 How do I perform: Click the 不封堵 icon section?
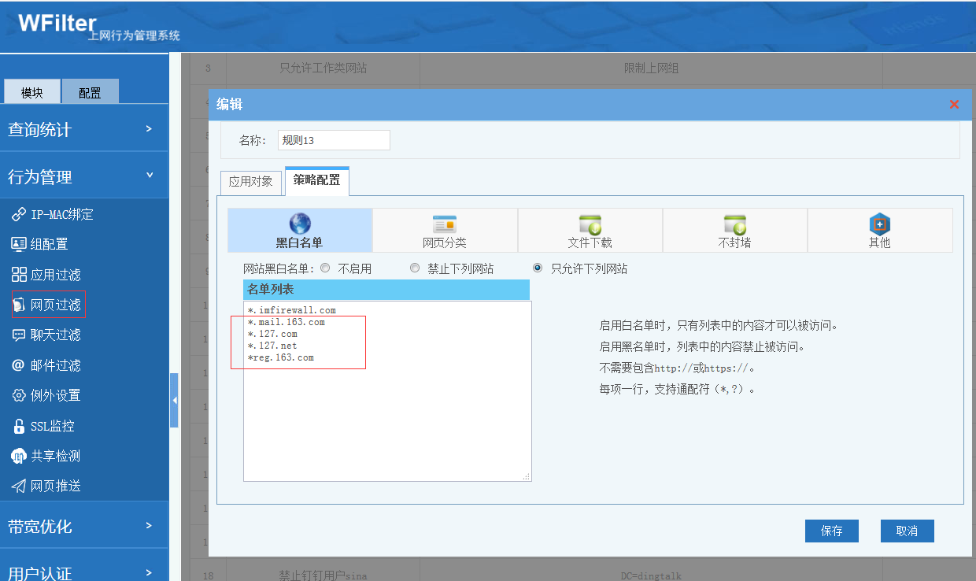(734, 224)
